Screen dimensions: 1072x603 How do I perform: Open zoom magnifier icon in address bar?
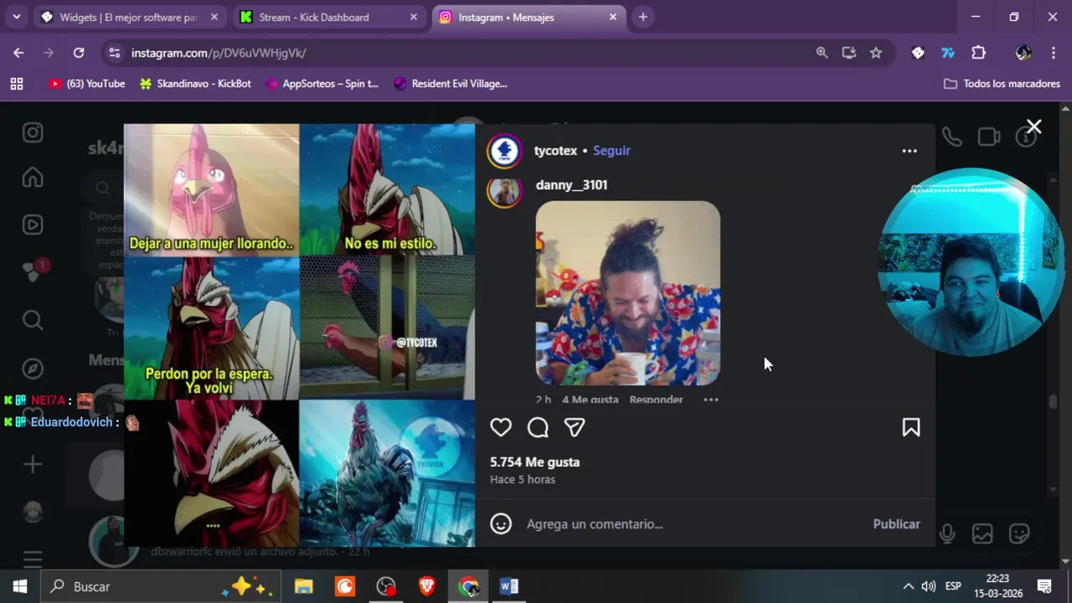pyautogui.click(x=822, y=53)
